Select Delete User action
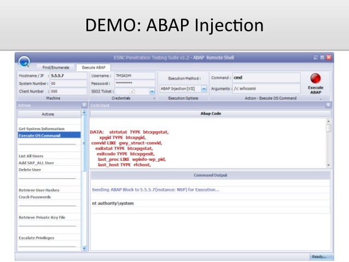Screen dimensions: 349x262 [x=49, y=170]
